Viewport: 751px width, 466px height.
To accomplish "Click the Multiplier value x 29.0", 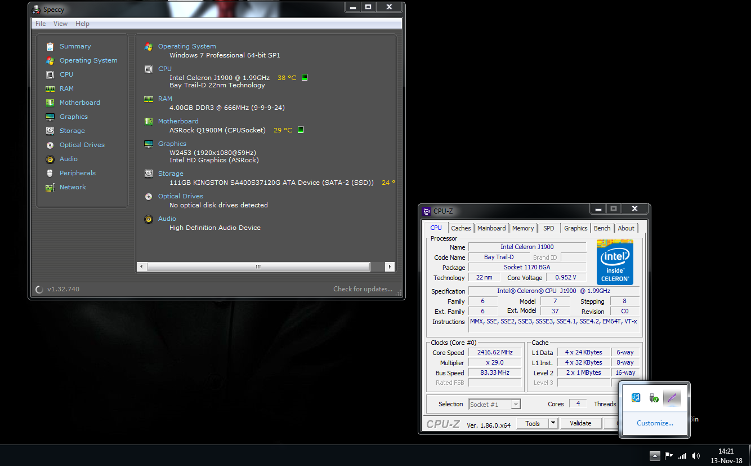I will (x=495, y=362).
